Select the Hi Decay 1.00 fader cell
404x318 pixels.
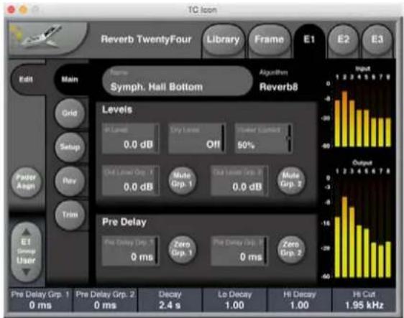point(299,300)
